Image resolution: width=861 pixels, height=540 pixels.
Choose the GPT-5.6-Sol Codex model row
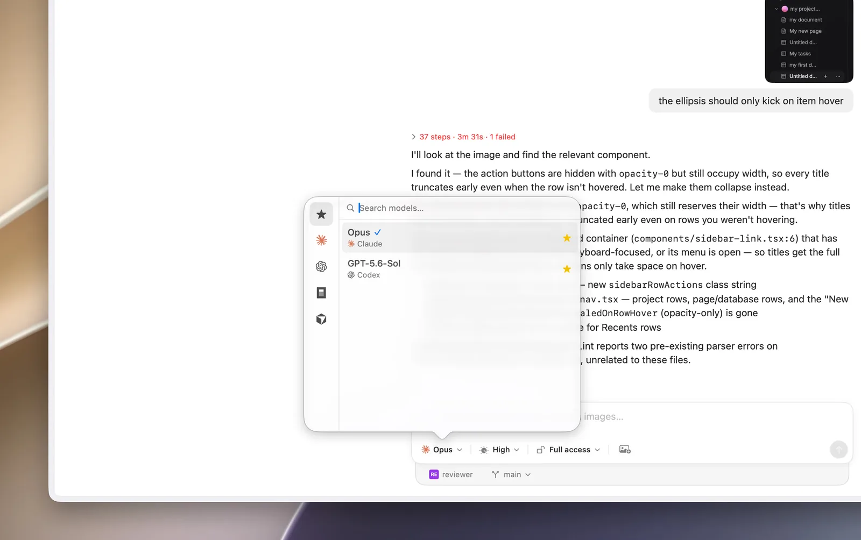pos(460,269)
